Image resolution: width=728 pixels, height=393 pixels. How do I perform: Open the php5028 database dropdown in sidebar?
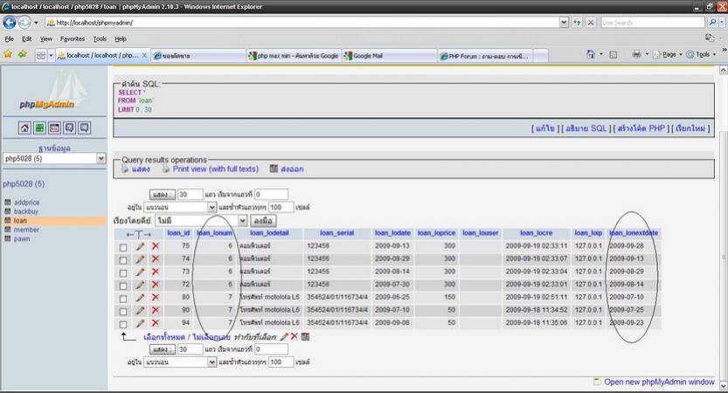(x=54, y=159)
